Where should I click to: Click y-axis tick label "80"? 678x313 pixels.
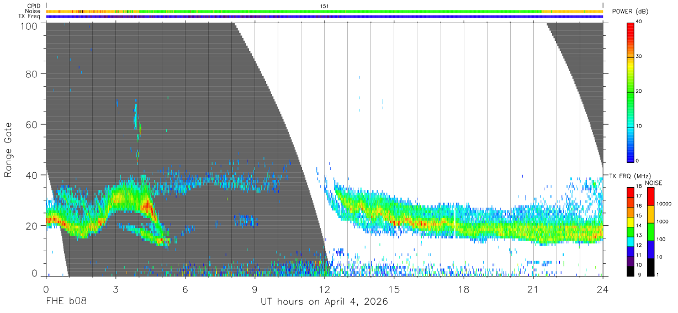pos(33,73)
